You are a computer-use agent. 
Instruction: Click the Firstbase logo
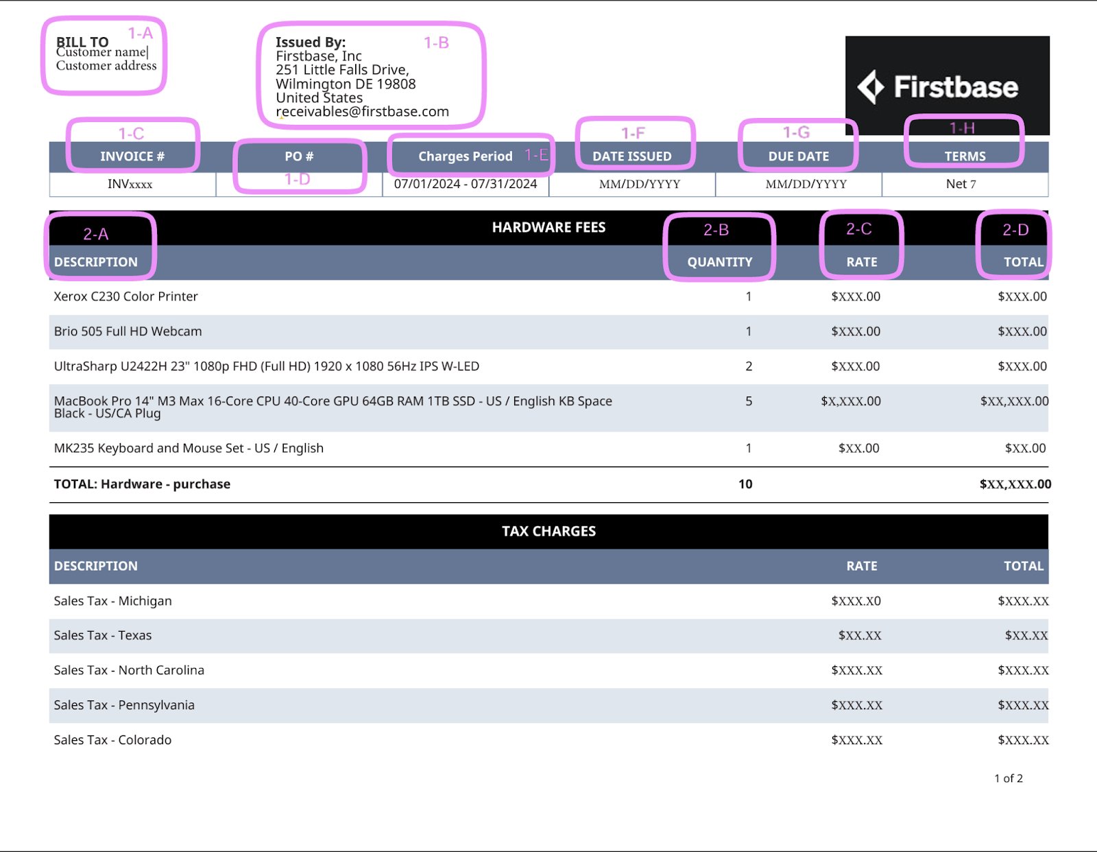pos(947,86)
